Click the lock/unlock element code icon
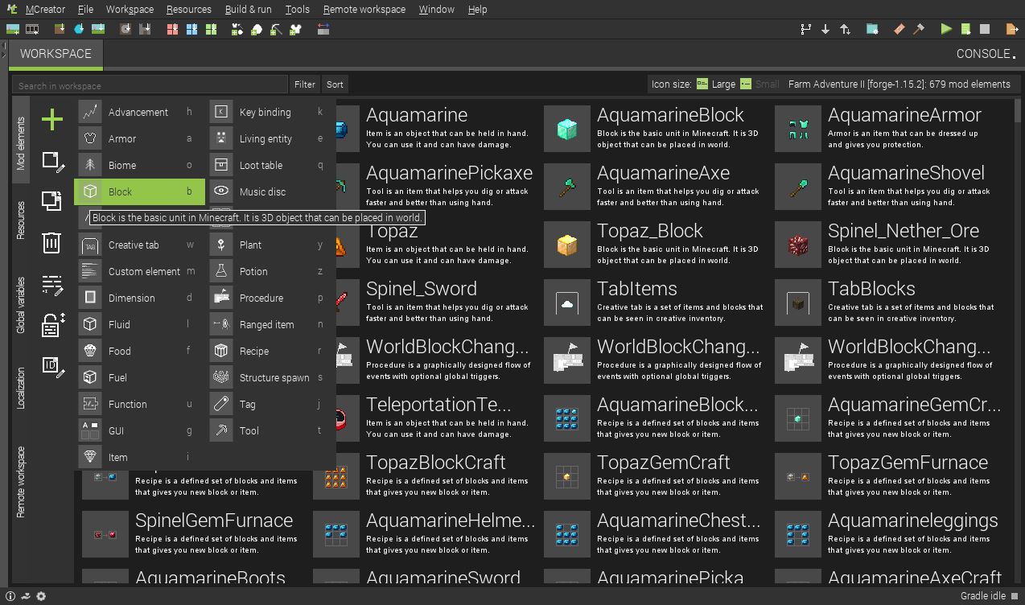Screen dimensions: 1025x605 [x=52, y=325]
